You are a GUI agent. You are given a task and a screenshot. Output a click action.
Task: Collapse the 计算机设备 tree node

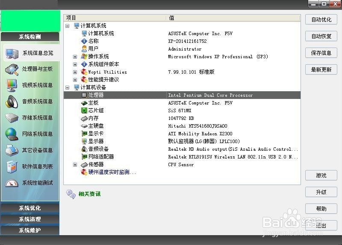pyautogui.click(x=68, y=87)
